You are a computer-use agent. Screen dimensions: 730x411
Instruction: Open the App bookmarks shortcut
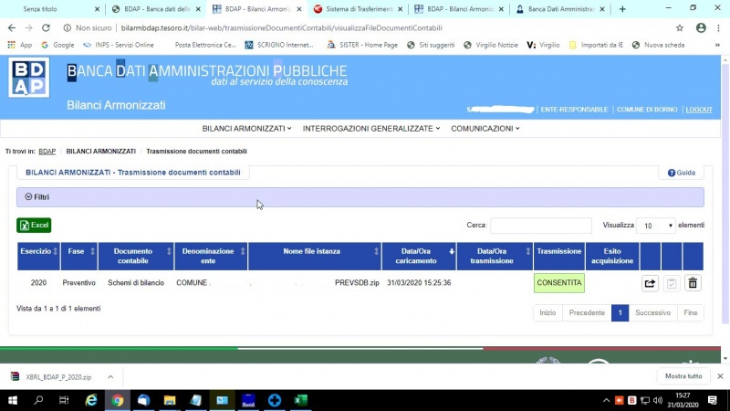(x=19, y=45)
